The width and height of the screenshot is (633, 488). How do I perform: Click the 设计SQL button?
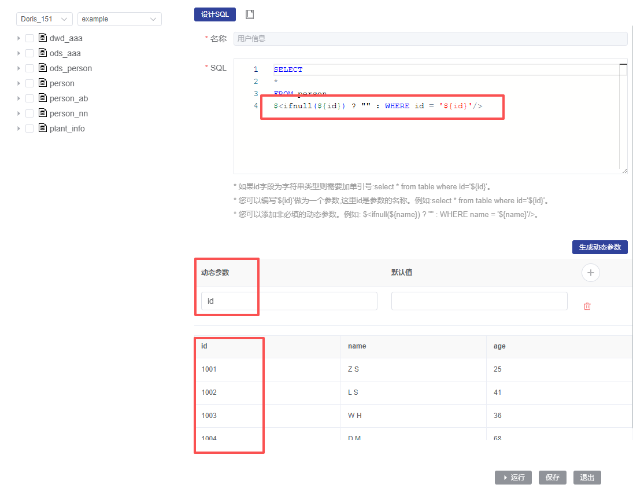tap(215, 14)
